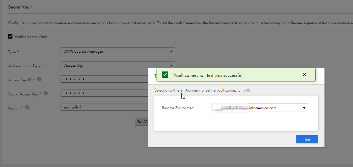The image size is (353, 167).
Task: Expand Authentication Type dropdown
Action: click(x=118, y=65)
